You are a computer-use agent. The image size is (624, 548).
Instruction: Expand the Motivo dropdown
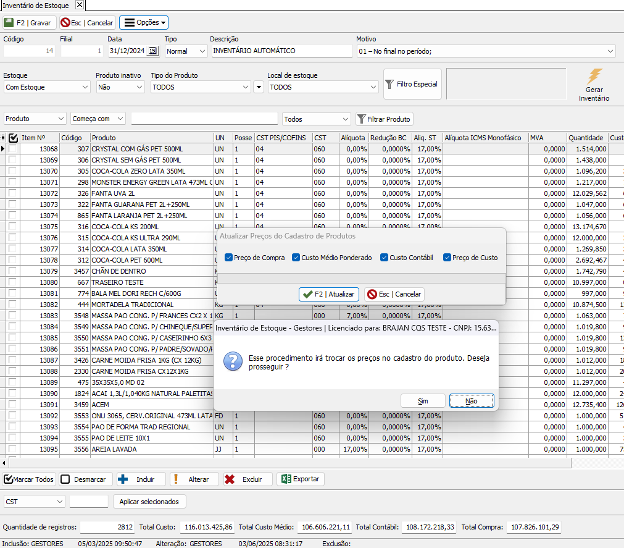[610, 51]
